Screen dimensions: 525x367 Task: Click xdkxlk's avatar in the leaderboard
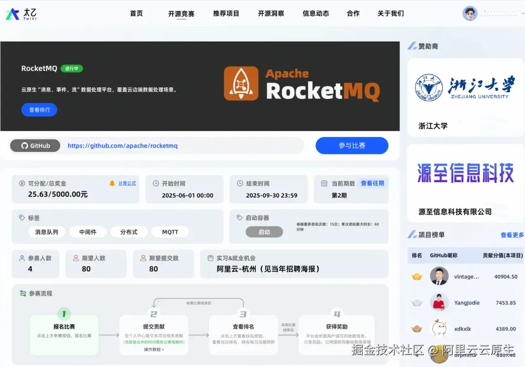(x=439, y=328)
